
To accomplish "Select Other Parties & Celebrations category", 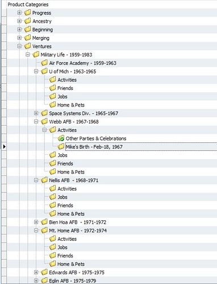I will pyautogui.click(x=96, y=138).
